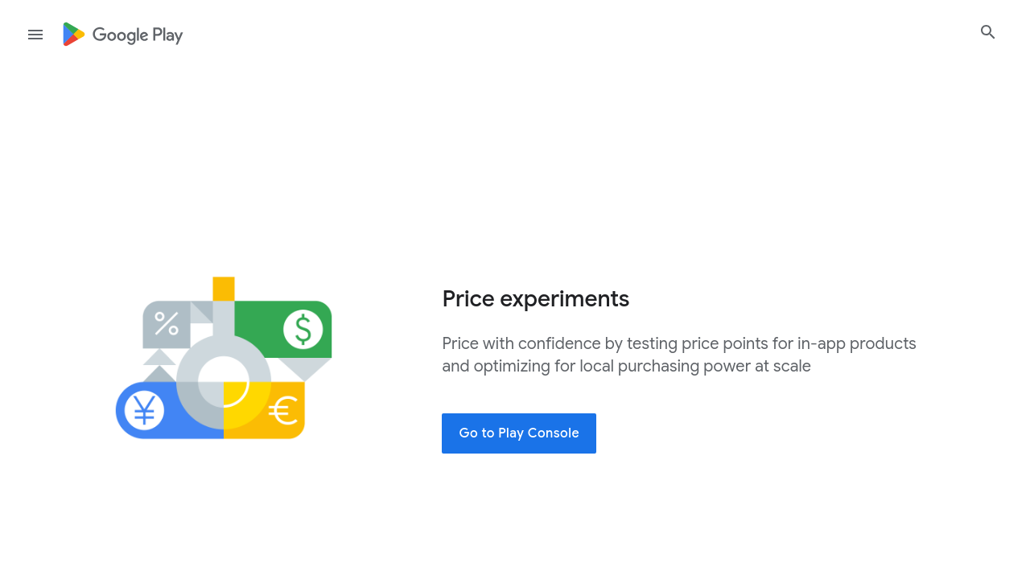Viewport: 1030px width, 579px height.
Task: Click the euro symbol on the yellow tile
Action: click(x=284, y=411)
